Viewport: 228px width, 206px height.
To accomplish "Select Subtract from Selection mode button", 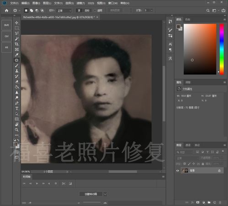I will (37, 11).
